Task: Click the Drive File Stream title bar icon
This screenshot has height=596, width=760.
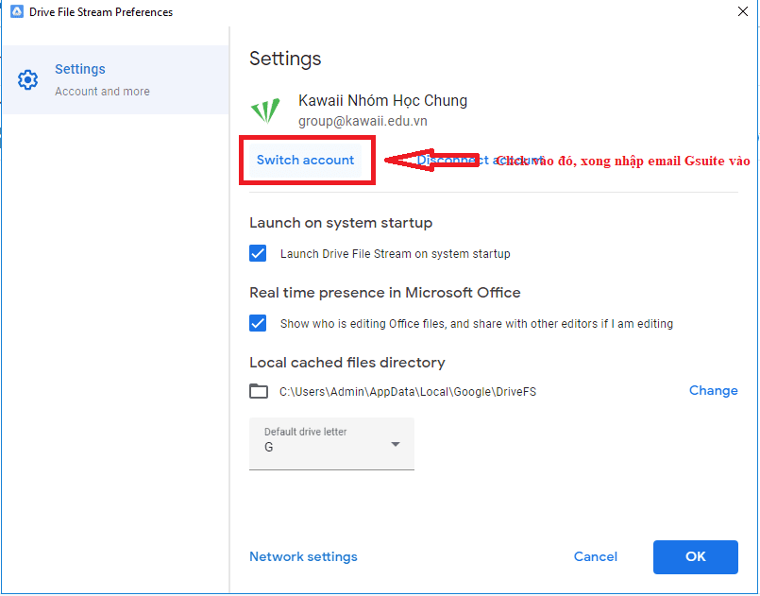Action: click(x=16, y=11)
